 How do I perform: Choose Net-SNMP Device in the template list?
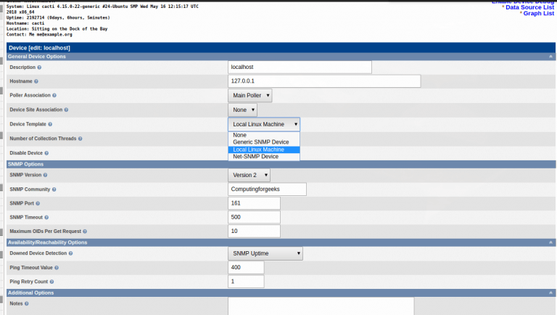(255, 156)
